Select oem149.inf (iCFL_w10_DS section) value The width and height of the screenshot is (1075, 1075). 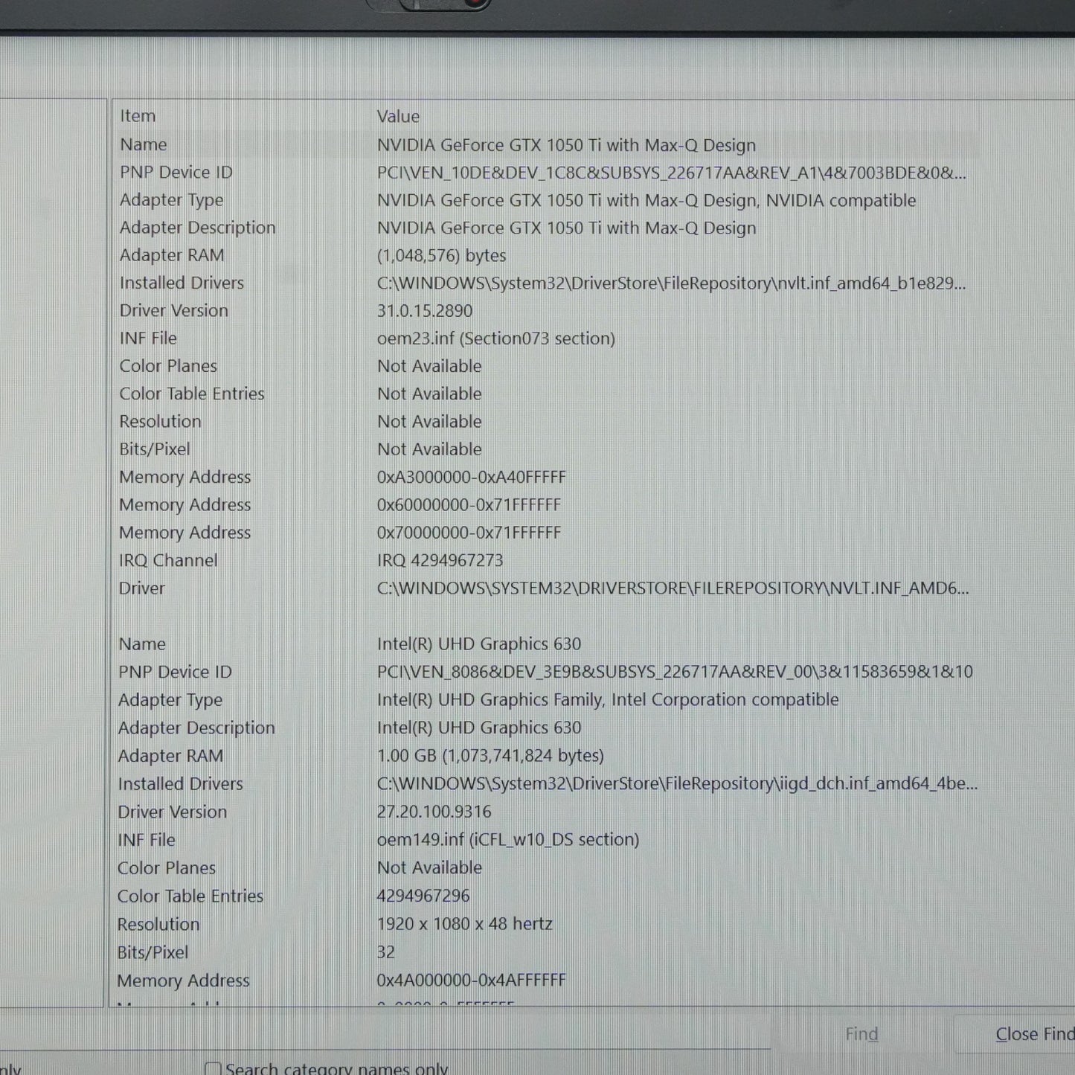point(508,840)
